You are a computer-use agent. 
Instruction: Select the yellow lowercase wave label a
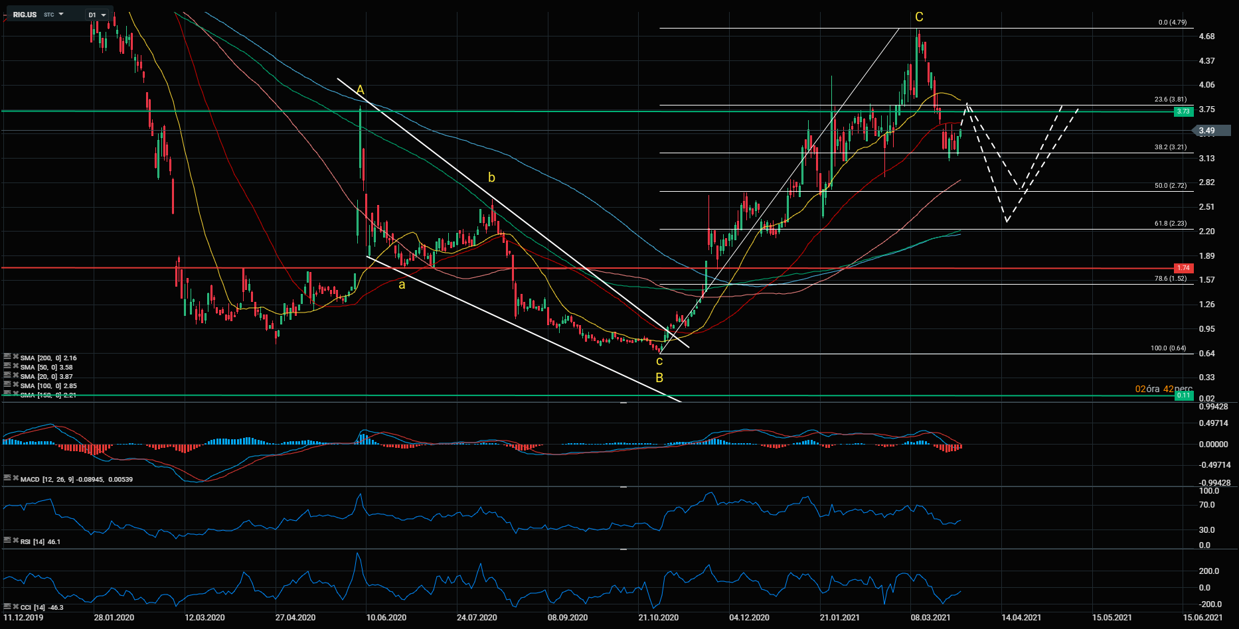point(402,285)
